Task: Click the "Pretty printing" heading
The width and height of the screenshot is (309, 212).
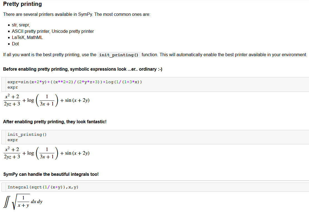Action: (22, 4)
